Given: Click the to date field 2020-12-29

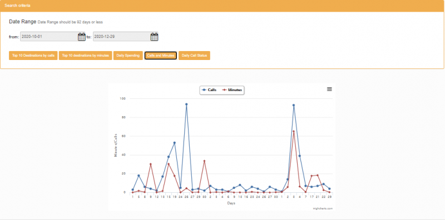Looking at the screenshot, I should pyautogui.click(x=122, y=37).
